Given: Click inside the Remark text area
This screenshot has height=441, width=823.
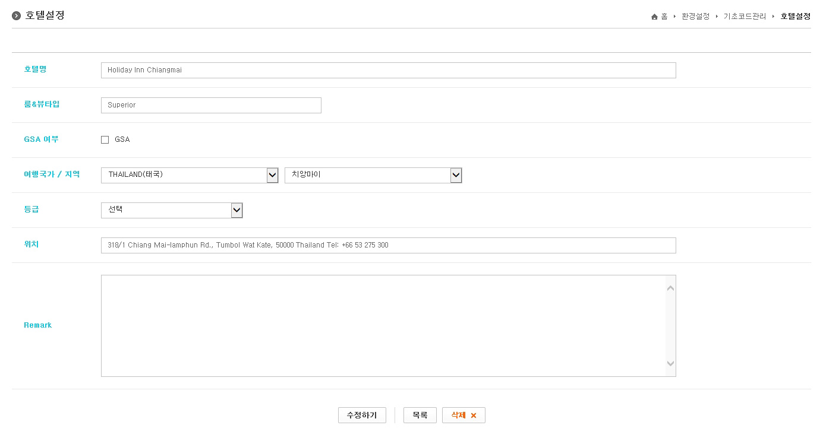Looking at the screenshot, I should 382,325.
